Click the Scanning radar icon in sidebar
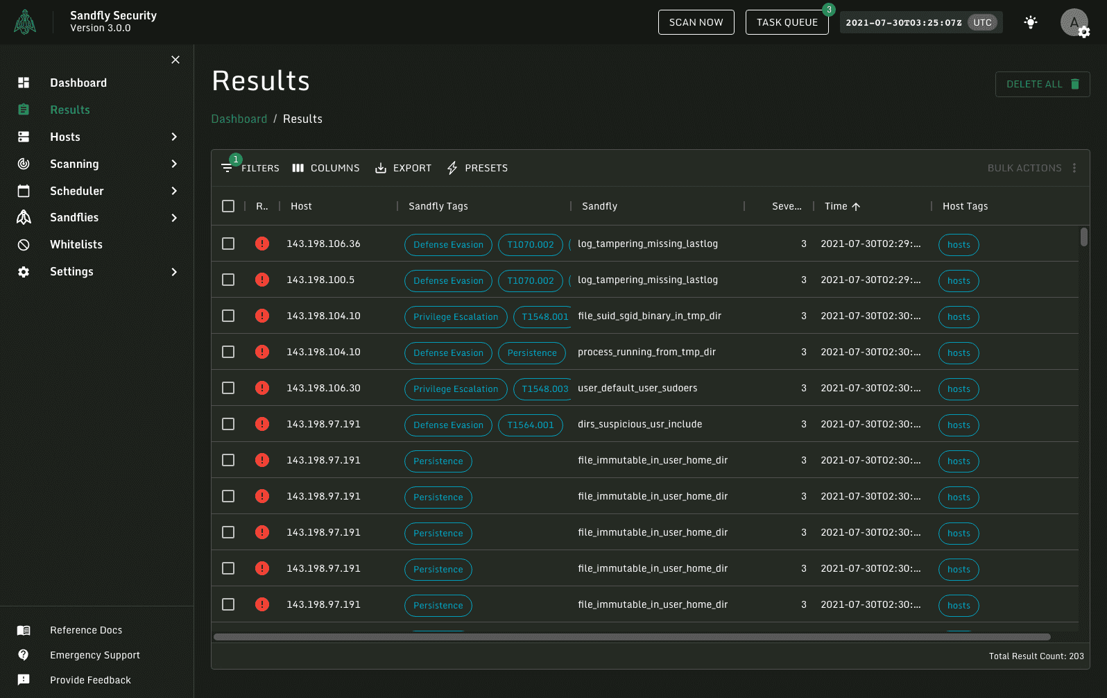1107x698 pixels. (24, 164)
